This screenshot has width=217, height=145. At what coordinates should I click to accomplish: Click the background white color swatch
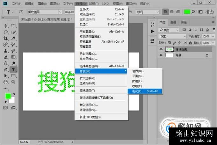point(12,101)
